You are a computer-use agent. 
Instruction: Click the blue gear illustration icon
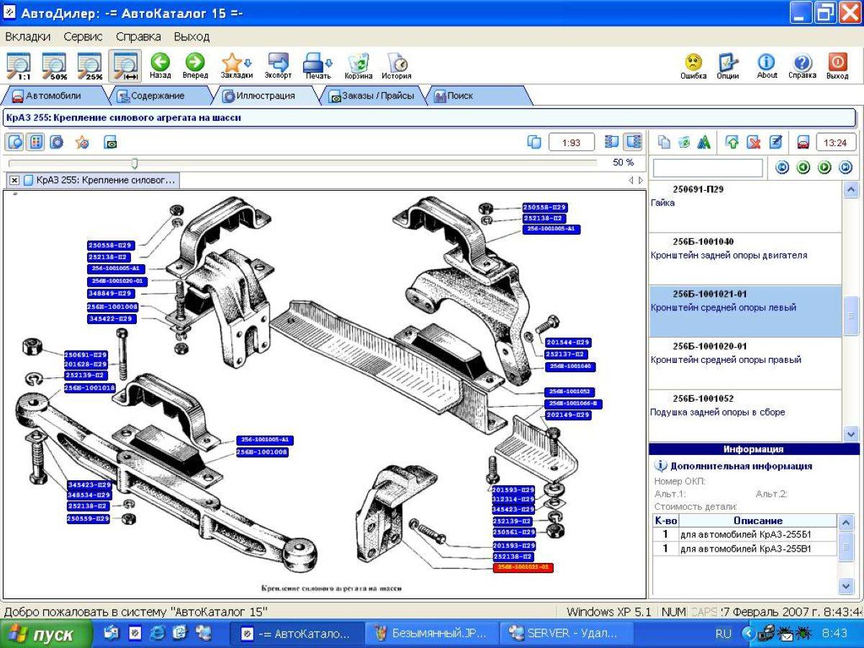pyautogui.click(x=57, y=142)
